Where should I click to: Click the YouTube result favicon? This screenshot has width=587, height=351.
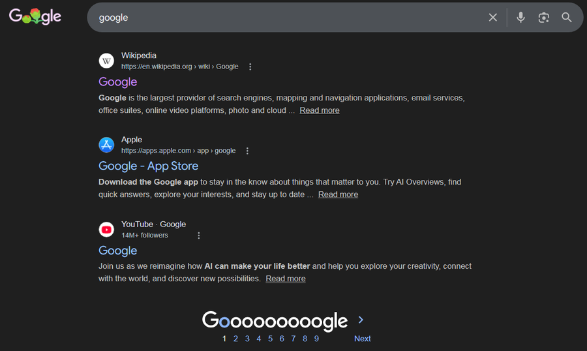(x=106, y=229)
